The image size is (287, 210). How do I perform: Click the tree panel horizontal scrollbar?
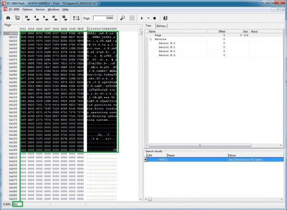(200, 145)
